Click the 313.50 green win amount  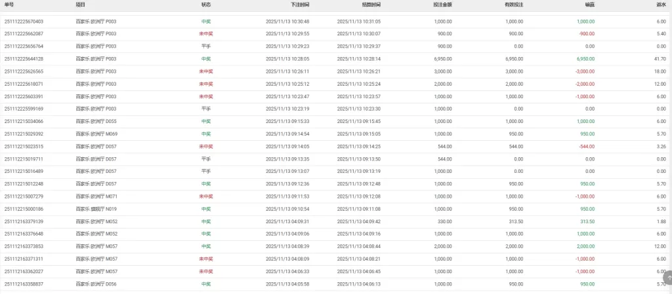tap(587, 221)
